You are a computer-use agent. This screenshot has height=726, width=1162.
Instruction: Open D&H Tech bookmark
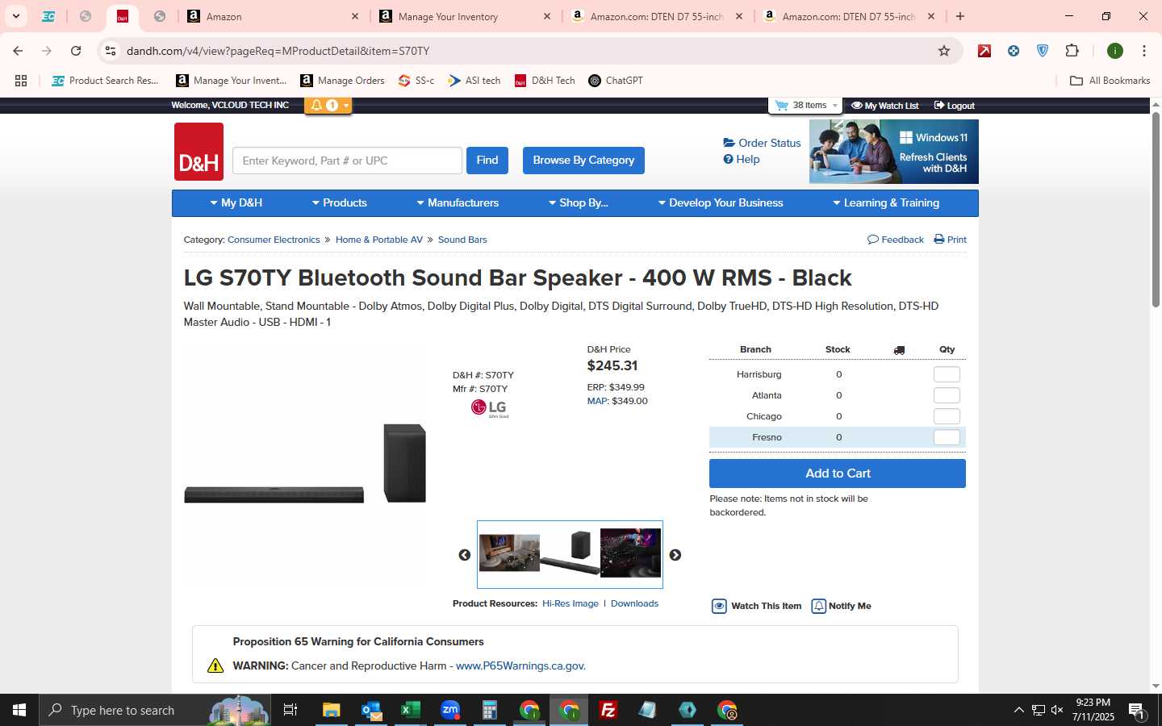pos(545,81)
